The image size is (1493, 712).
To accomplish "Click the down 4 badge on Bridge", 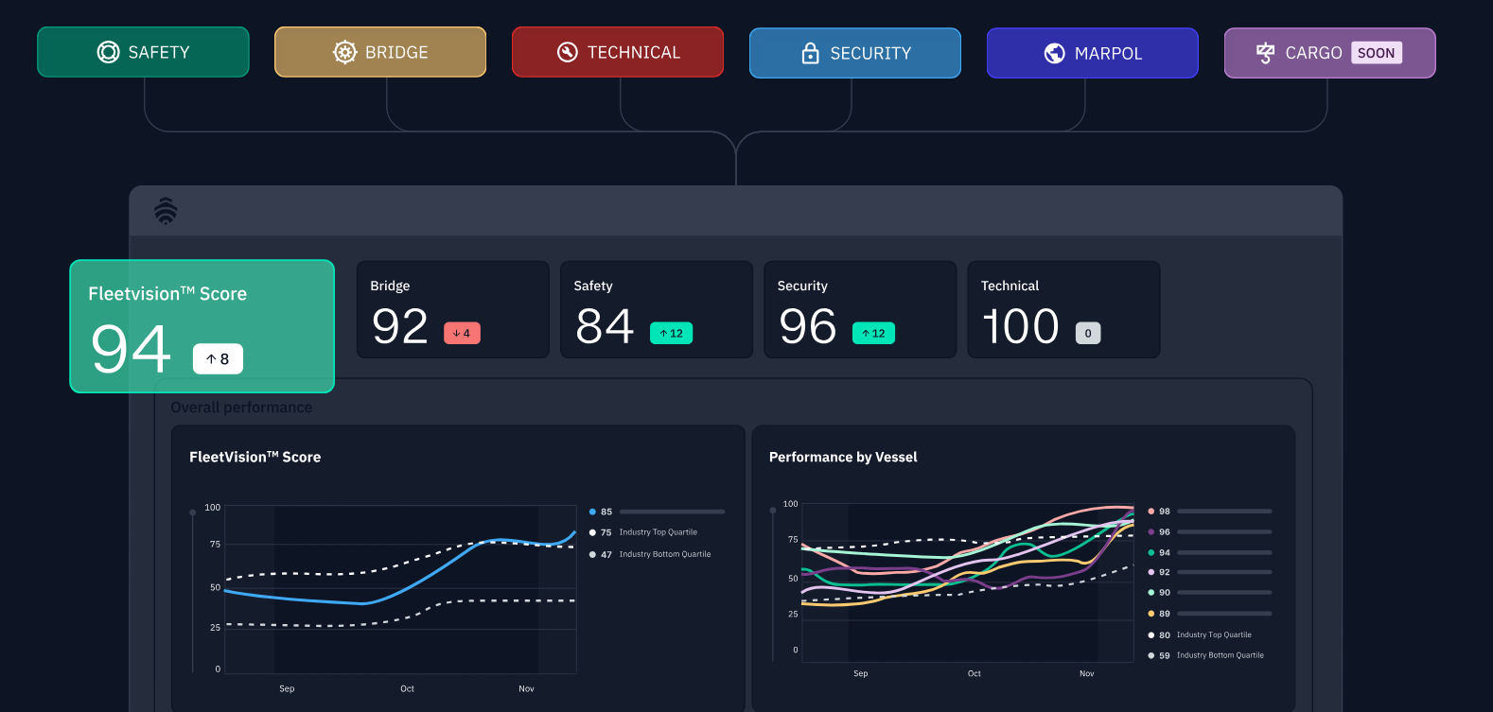I will [x=462, y=333].
